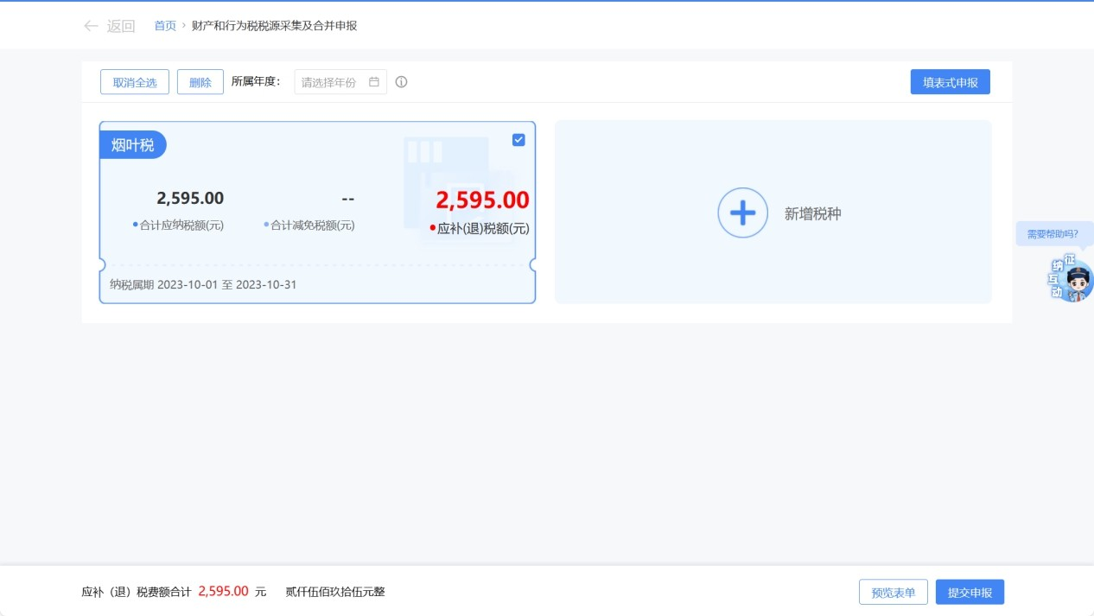Click the 返回 text label
This screenshot has width=1094, height=616.
(x=121, y=26)
